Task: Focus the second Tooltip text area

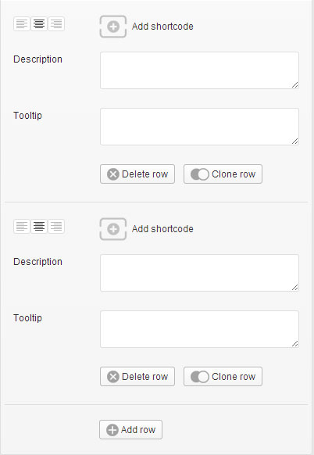Action: [199, 329]
